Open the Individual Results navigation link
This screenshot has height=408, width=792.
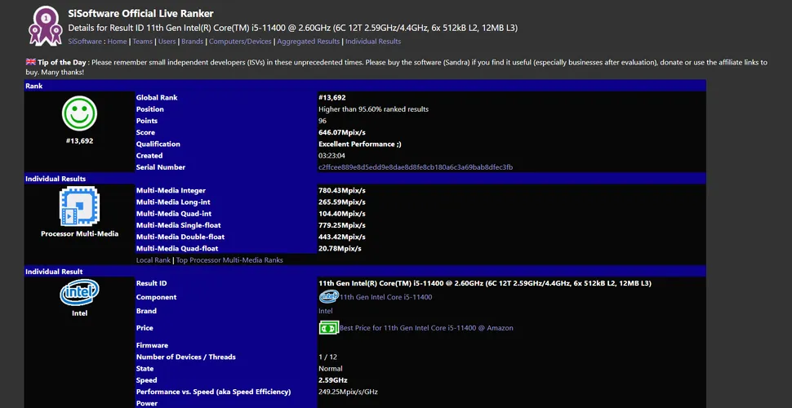373,42
